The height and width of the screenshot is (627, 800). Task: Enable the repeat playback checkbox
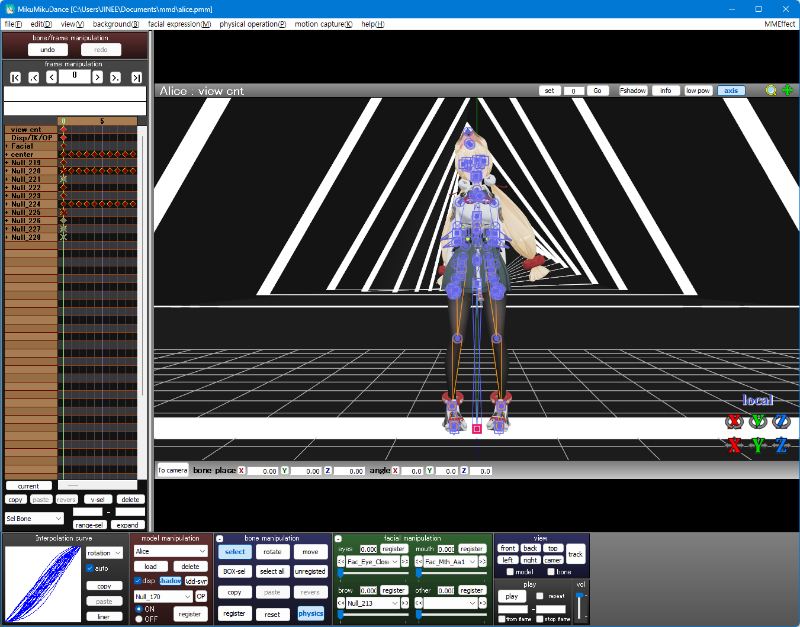coord(539,596)
